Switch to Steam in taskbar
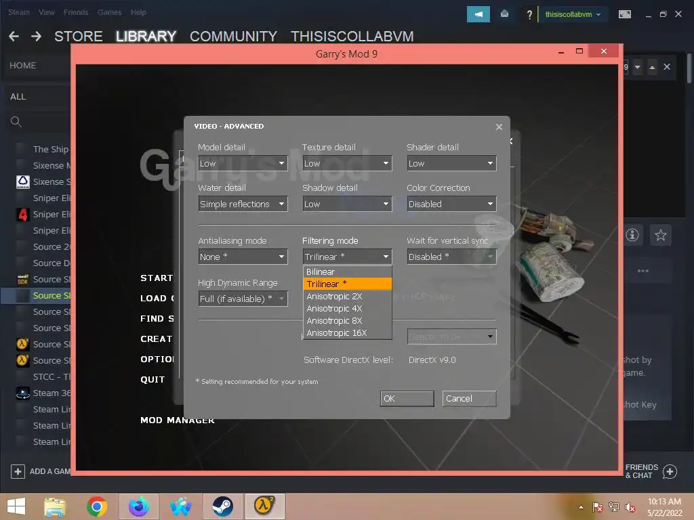This screenshot has width=694, height=520. pos(222,506)
